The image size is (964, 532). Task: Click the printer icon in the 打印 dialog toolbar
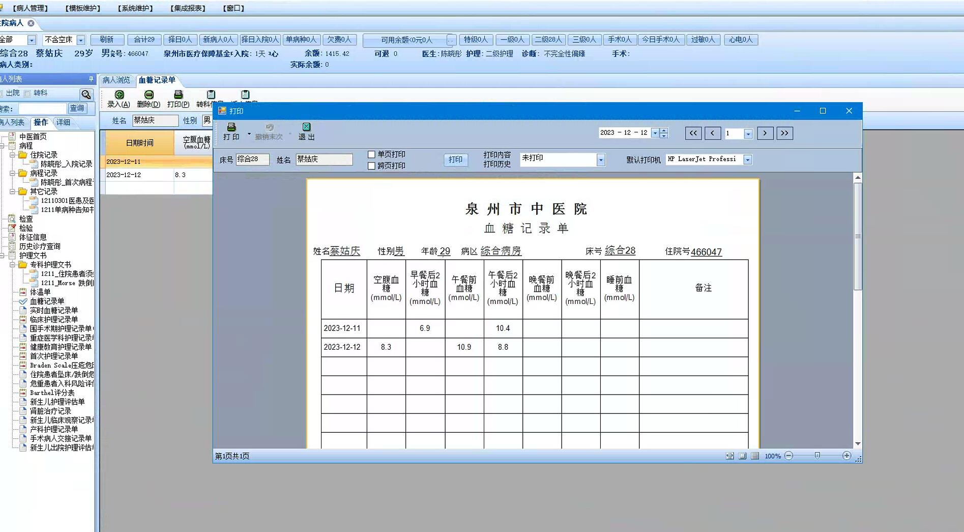click(231, 127)
